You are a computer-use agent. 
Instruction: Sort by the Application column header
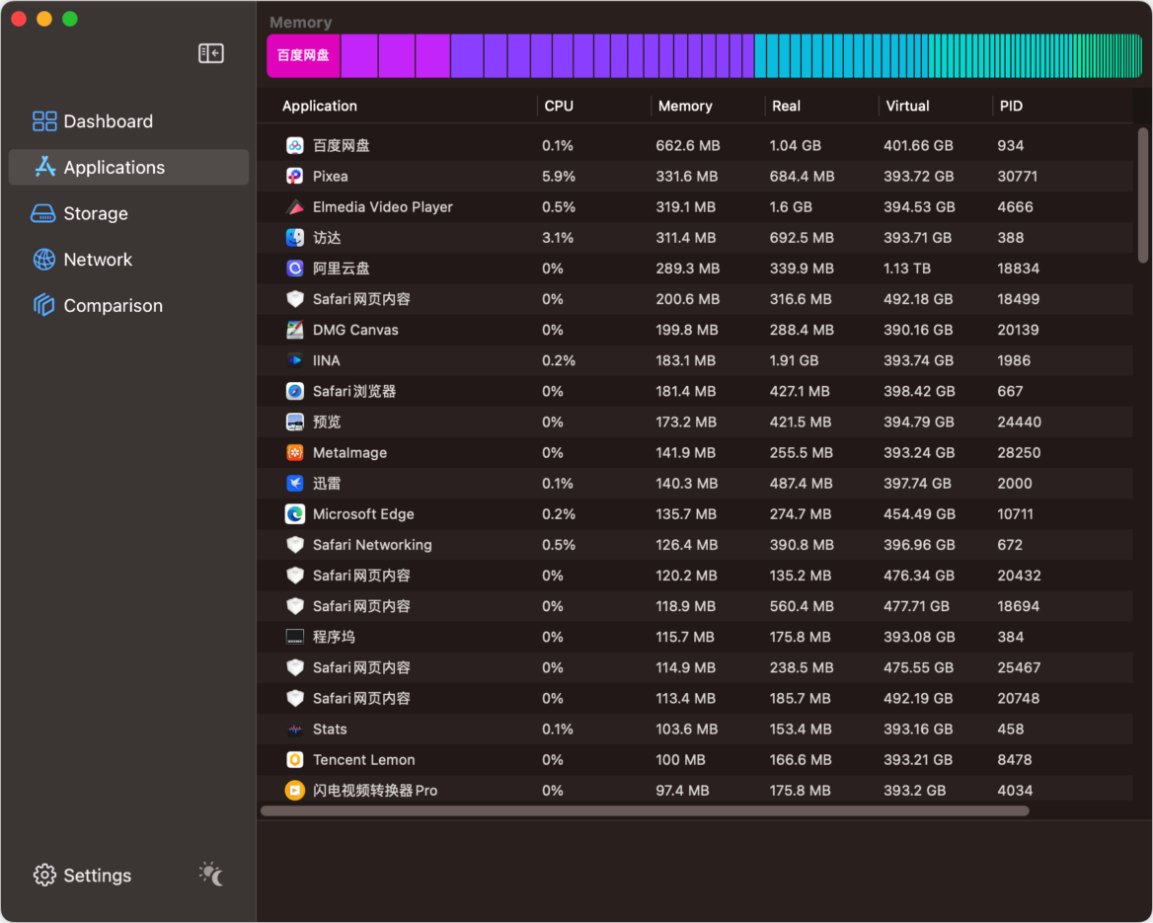click(320, 106)
